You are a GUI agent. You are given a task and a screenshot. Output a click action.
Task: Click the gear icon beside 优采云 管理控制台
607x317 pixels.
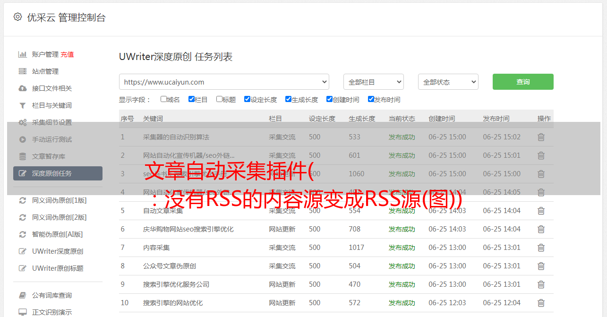(x=17, y=17)
